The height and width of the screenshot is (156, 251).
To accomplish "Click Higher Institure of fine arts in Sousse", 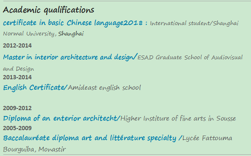I will (178, 118).
